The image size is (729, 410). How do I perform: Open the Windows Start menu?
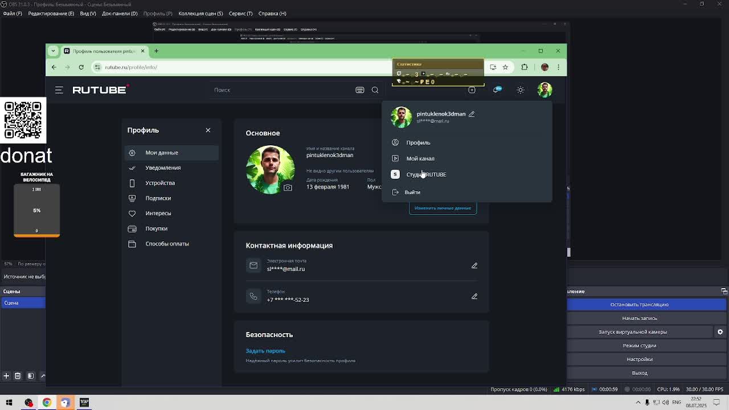[x=9, y=403]
